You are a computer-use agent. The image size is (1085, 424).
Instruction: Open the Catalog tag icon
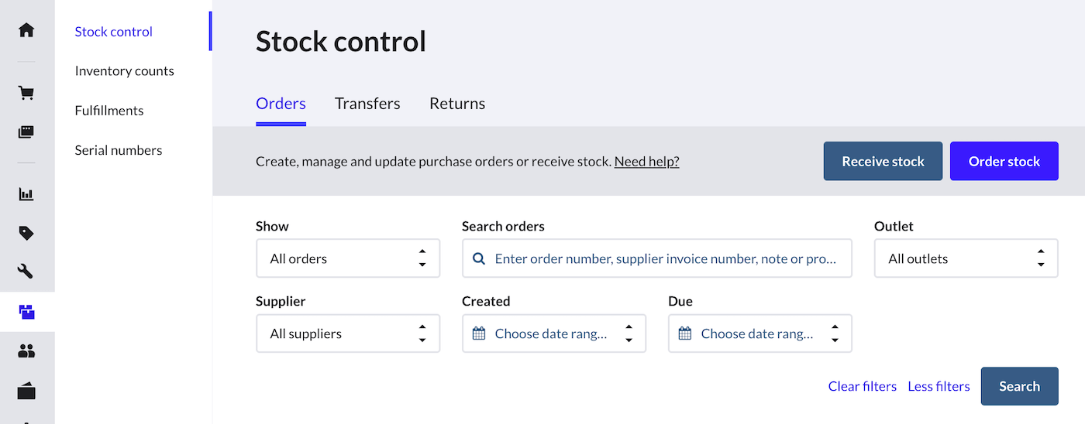pos(26,233)
